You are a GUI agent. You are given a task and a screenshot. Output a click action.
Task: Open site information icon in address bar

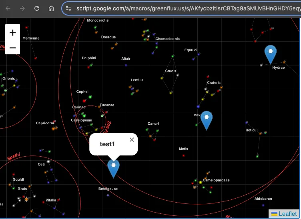[68, 8]
